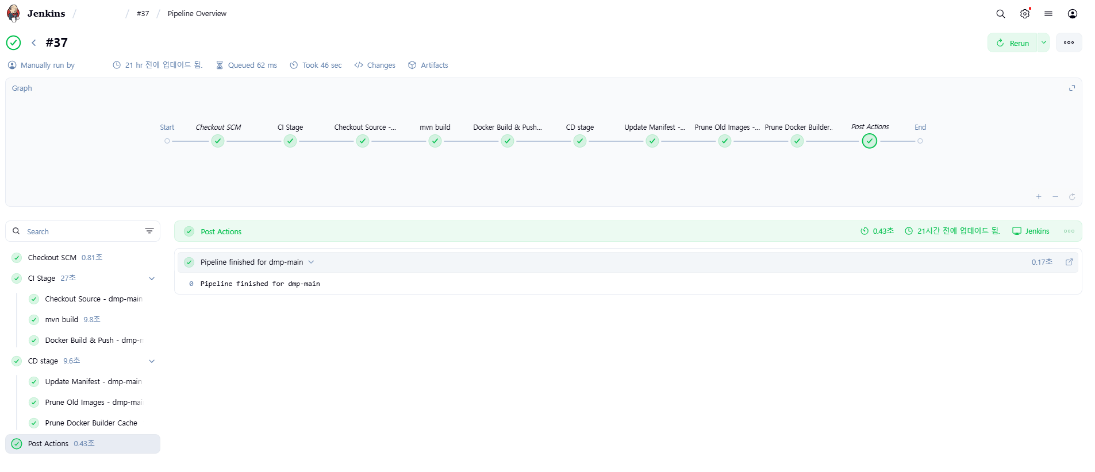
Task: Collapse the CI Stage tree group
Action: click(152, 278)
